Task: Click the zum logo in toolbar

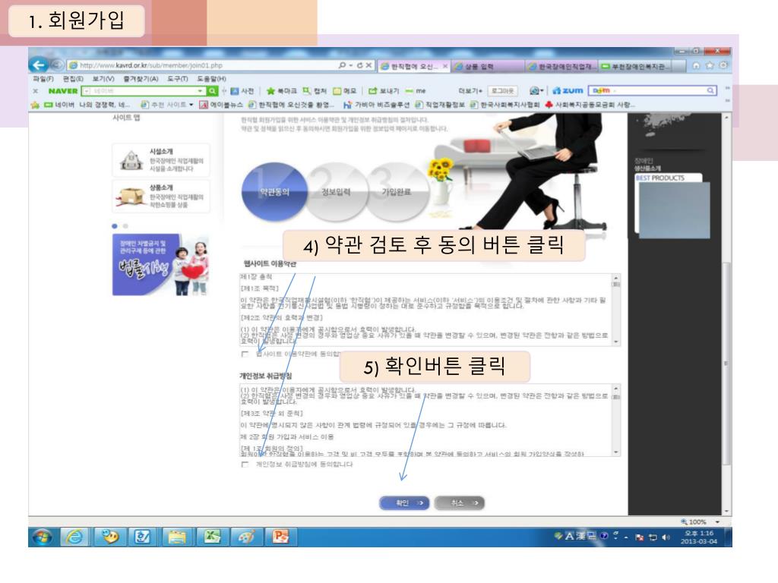Action: pyautogui.click(x=568, y=91)
